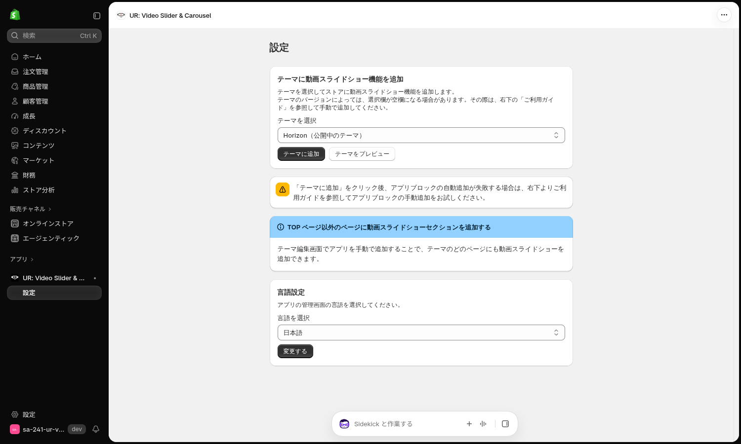Open the テーマを選択 Horizon theme dropdown
Viewport: 741px width, 444px height.
(421, 135)
